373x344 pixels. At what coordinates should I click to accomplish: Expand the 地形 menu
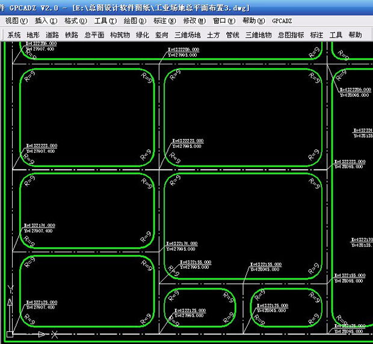pyautogui.click(x=33, y=35)
